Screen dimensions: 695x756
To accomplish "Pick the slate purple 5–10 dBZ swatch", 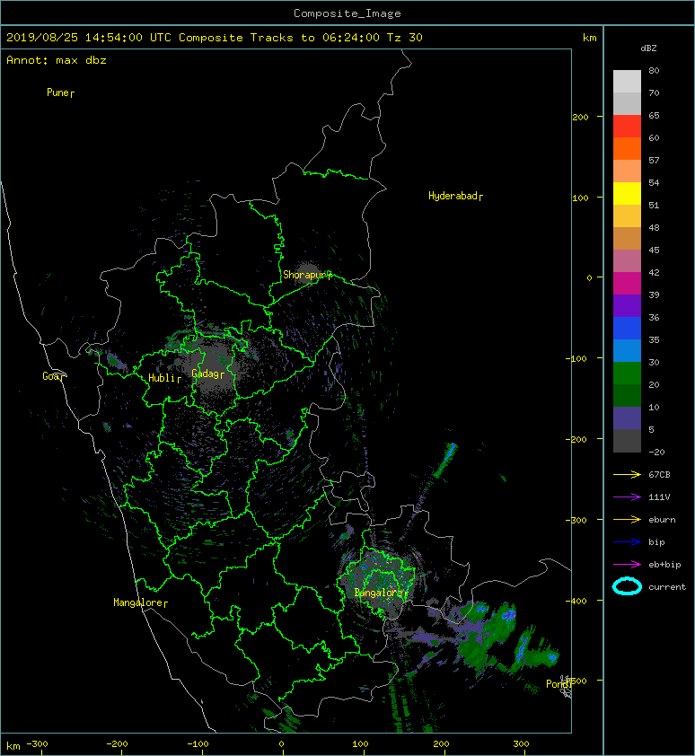I will pyautogui.click(x=627, y=418).
